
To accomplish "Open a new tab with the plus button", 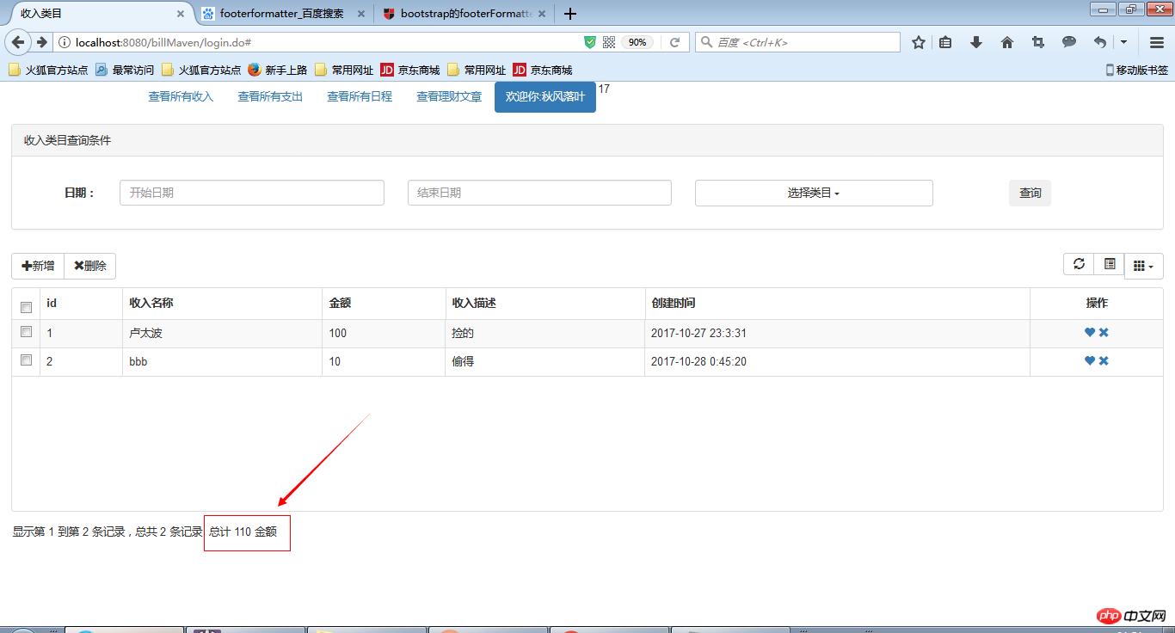I will (569, 14).
